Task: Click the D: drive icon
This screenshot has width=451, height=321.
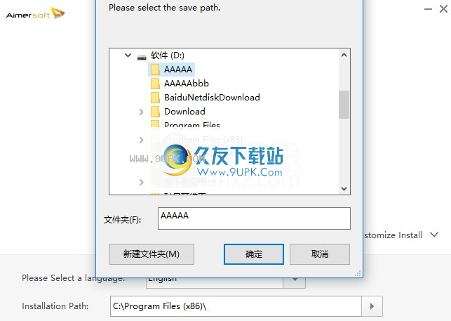Action: click(142, 57)
